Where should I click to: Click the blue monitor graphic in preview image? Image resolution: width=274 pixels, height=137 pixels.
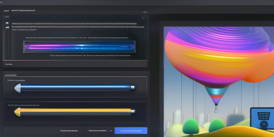point(262,119)
